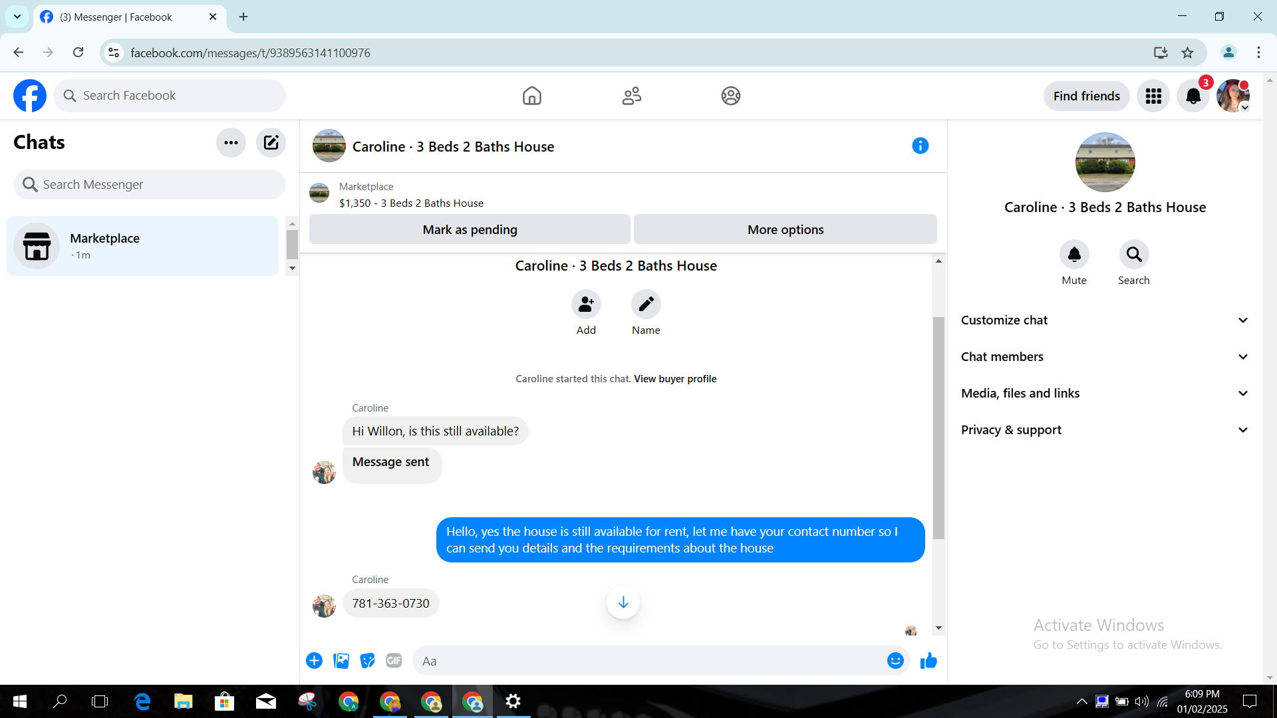Jump to latest message arrow button
Image resolution: width=1277 pixels, height=718 pixels.
point(623,602)
